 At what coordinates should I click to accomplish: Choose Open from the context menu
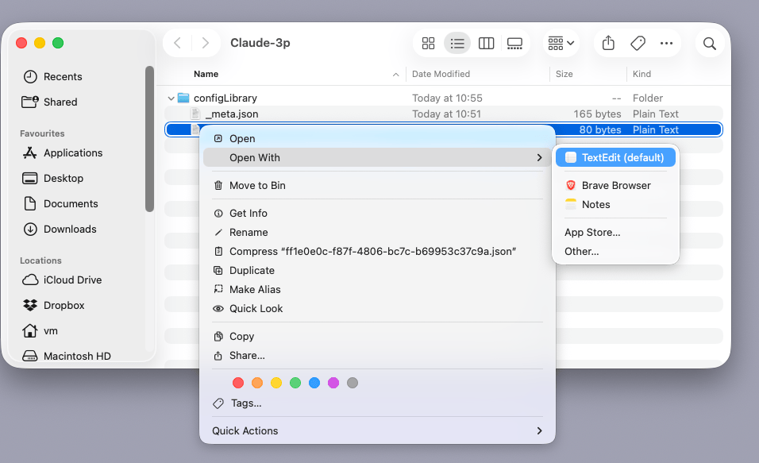point(377,138)
